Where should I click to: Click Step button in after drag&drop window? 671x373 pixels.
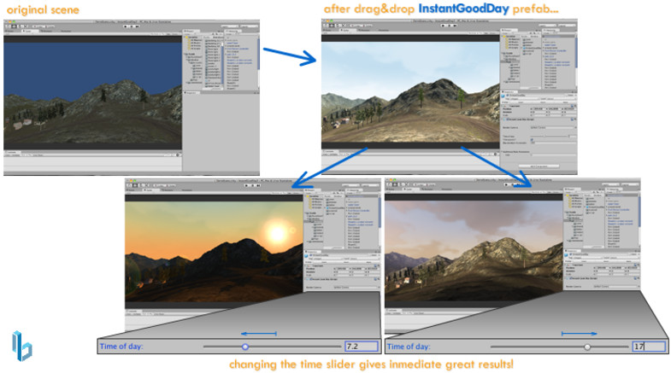click(455, 26)
